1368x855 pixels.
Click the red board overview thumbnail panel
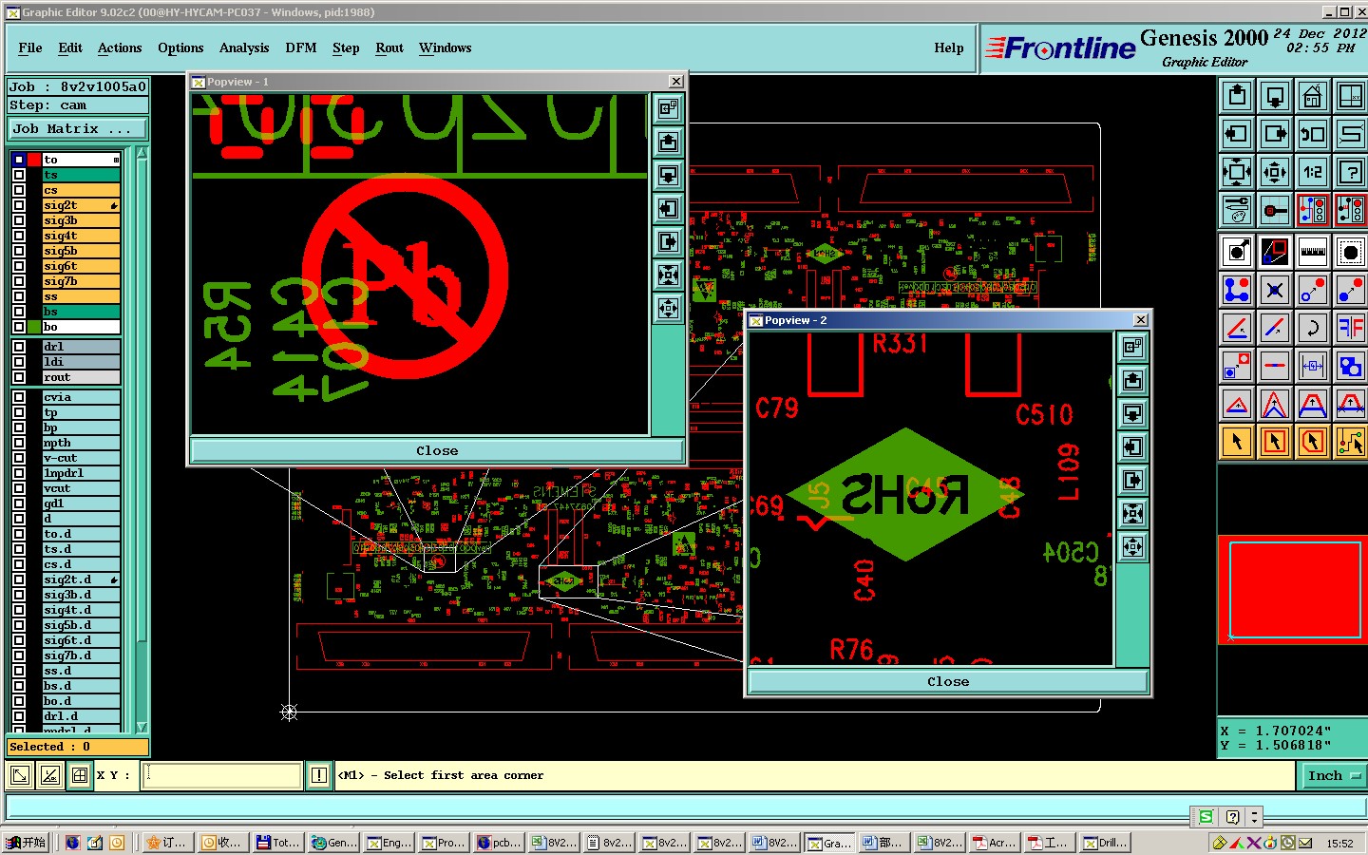point(1293,590)
